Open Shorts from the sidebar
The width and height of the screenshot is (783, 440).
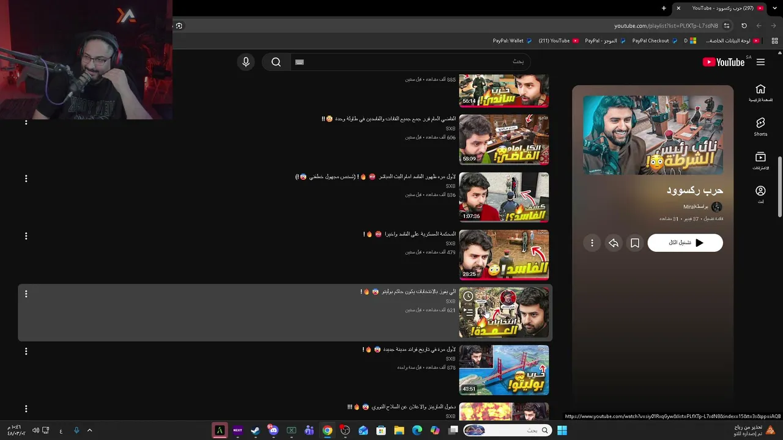(760, 127)
